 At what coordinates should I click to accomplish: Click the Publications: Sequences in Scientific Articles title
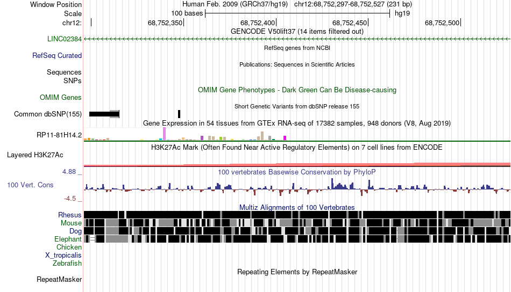297,64
